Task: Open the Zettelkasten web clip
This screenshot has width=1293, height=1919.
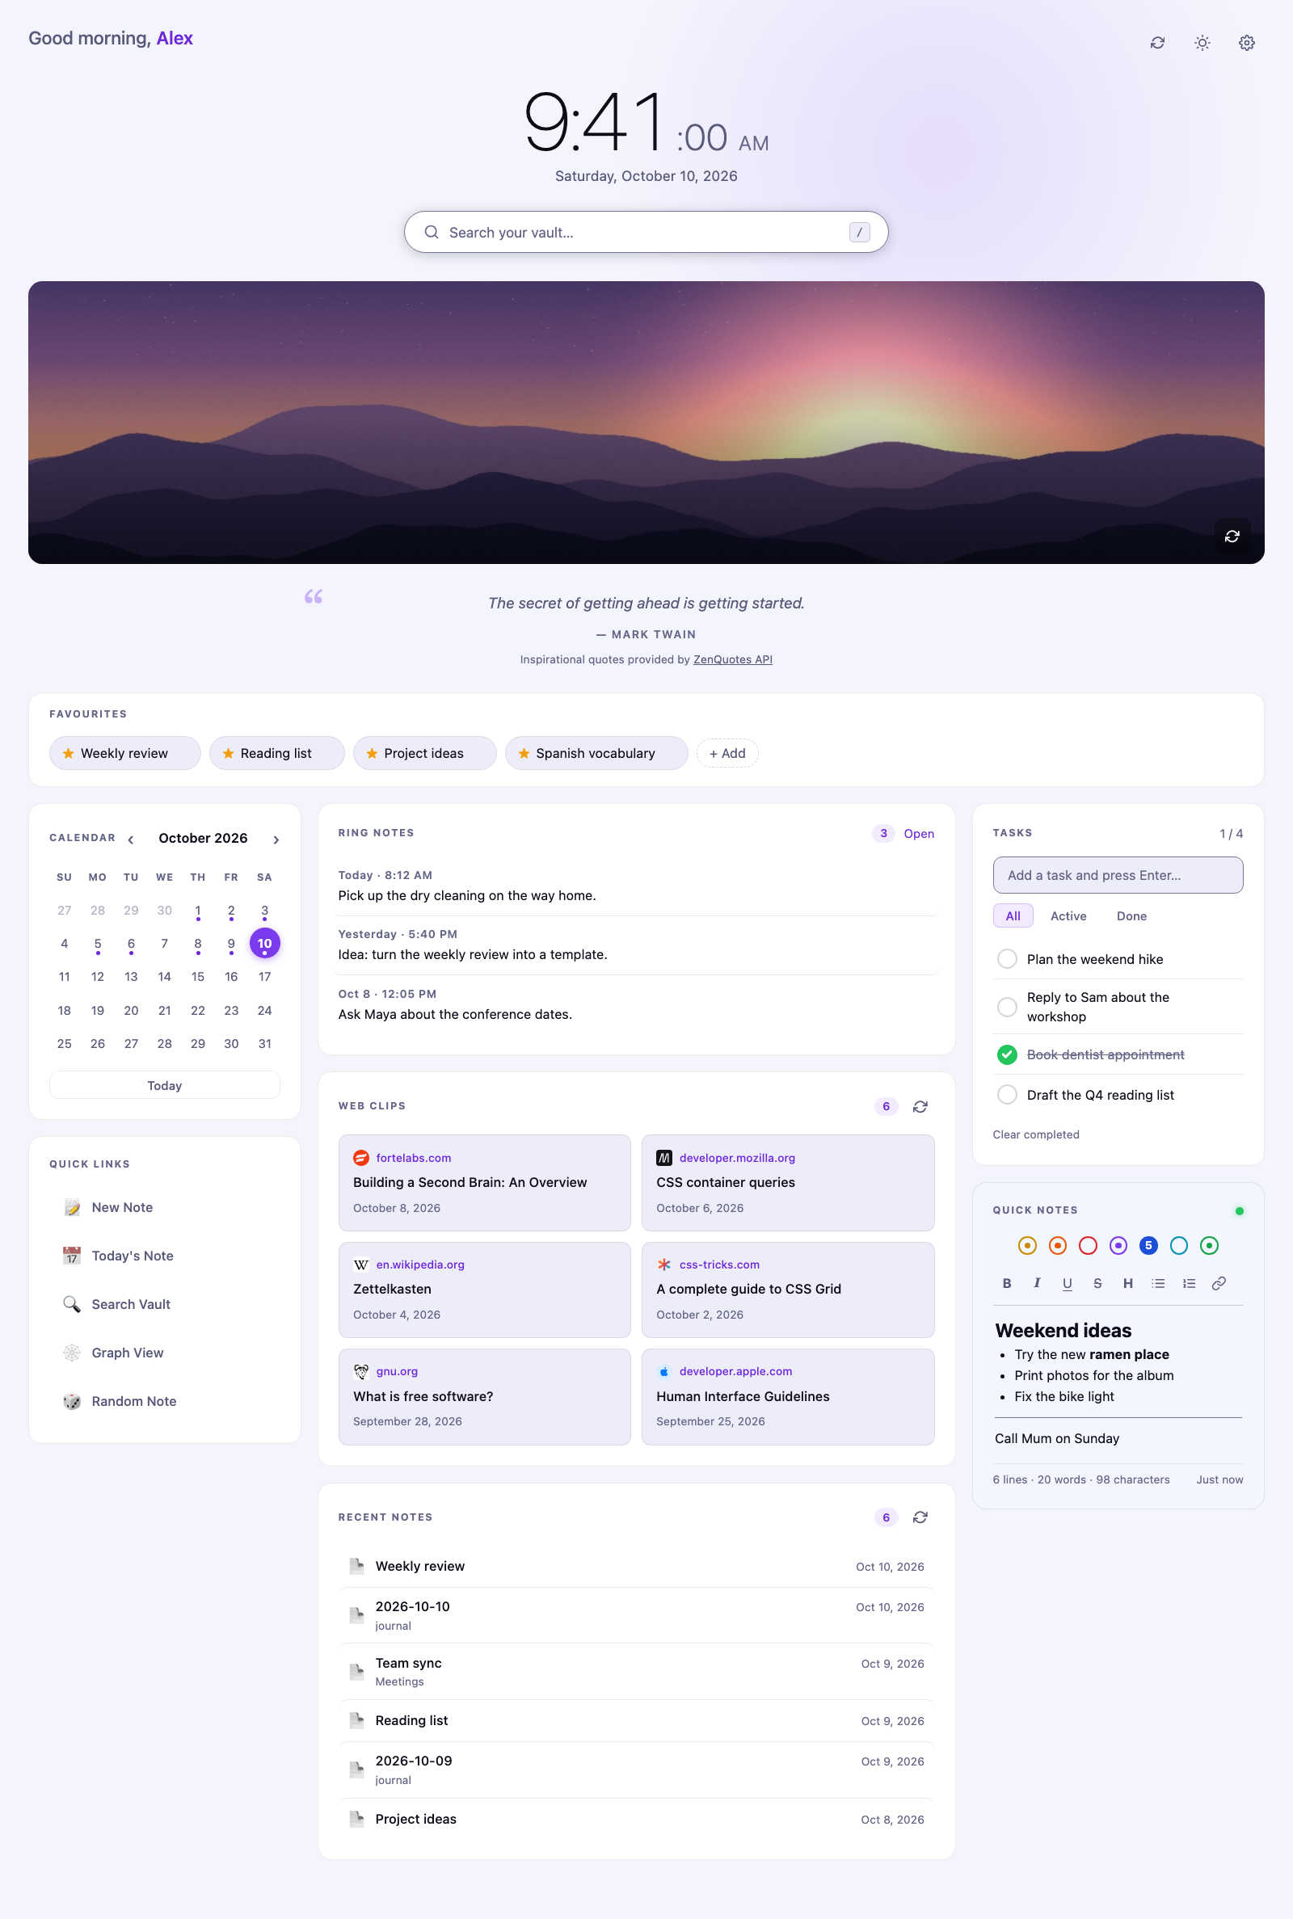Action: tap(484, 1290)
